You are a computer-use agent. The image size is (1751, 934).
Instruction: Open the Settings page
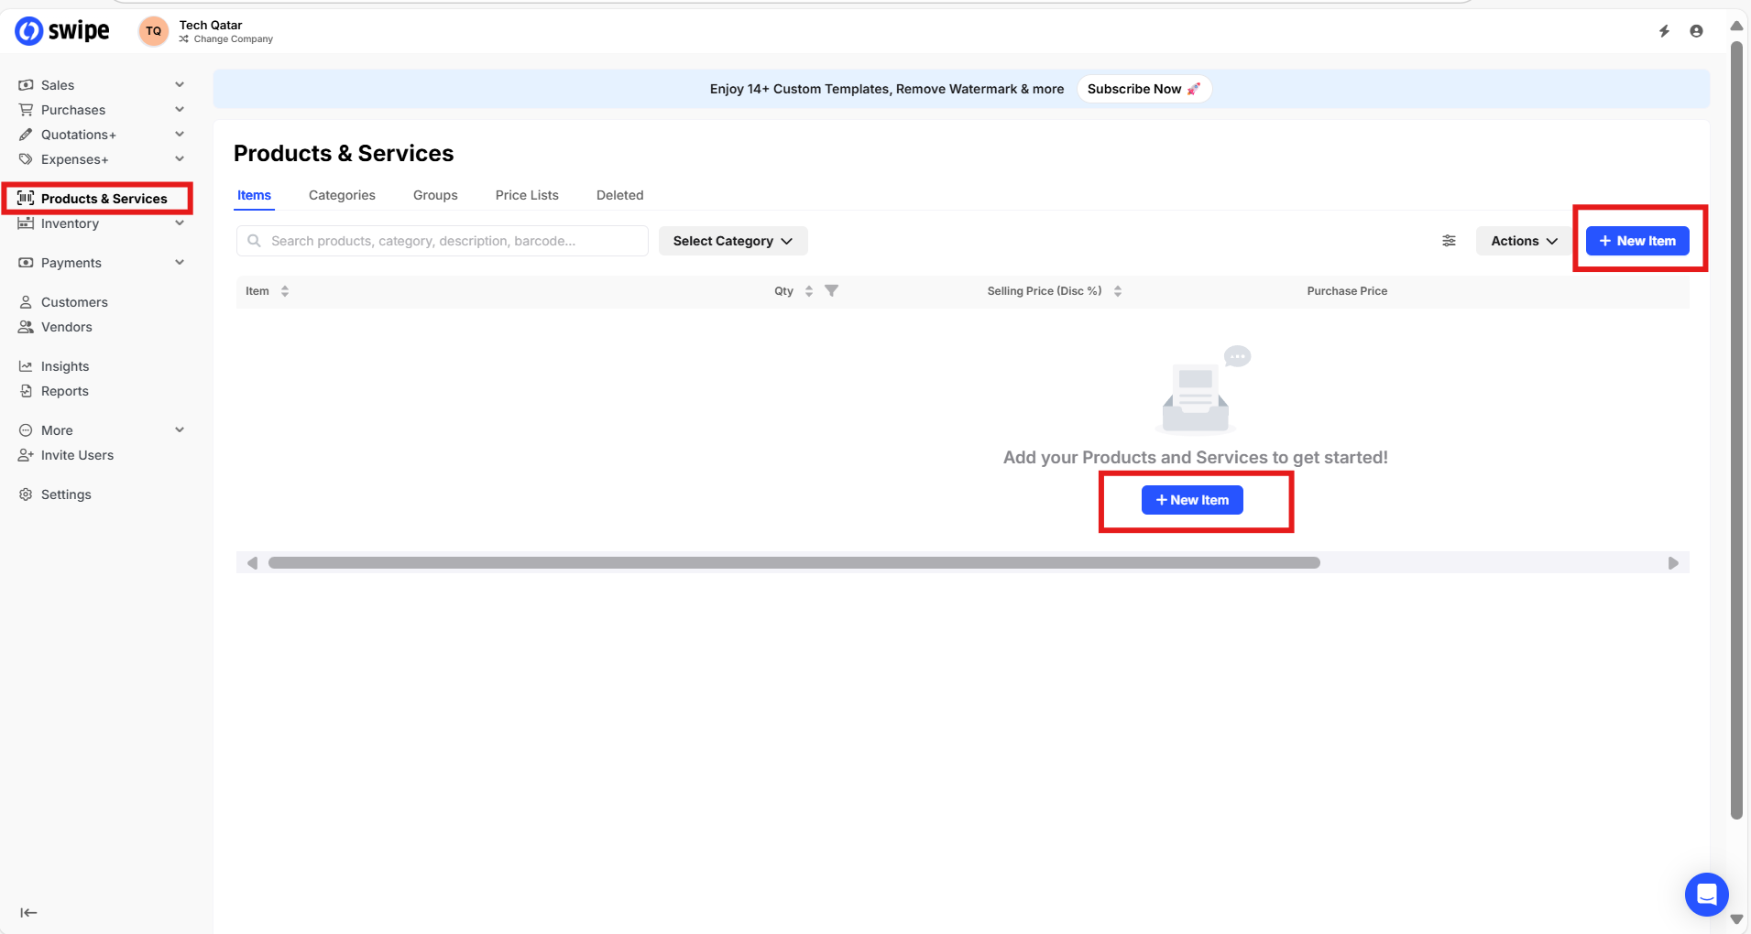66,494
